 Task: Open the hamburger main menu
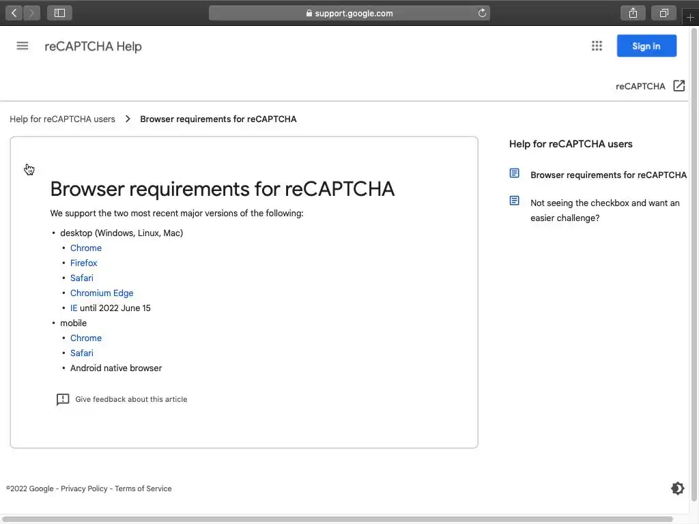pos(23,46)
